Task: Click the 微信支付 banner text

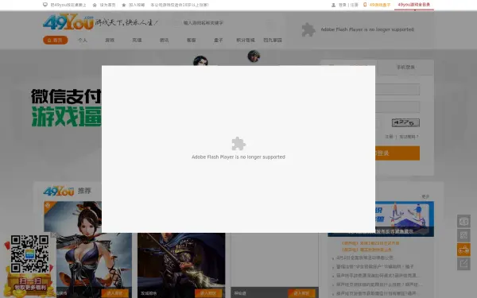Action: coord(66,96)
